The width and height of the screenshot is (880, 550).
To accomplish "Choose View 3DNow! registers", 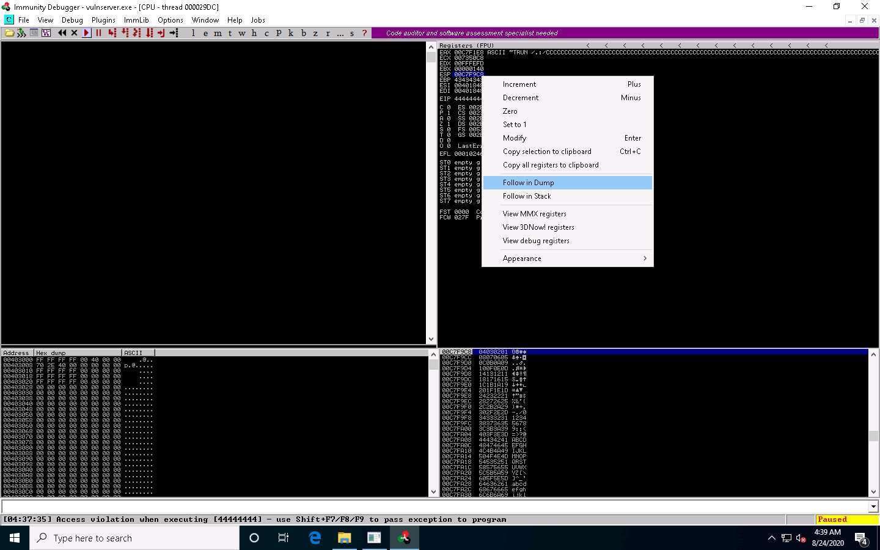I will (568, 227).
